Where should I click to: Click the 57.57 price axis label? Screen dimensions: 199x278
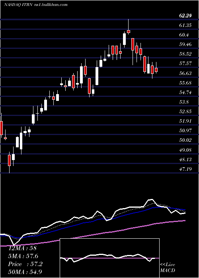coord(185,64)
